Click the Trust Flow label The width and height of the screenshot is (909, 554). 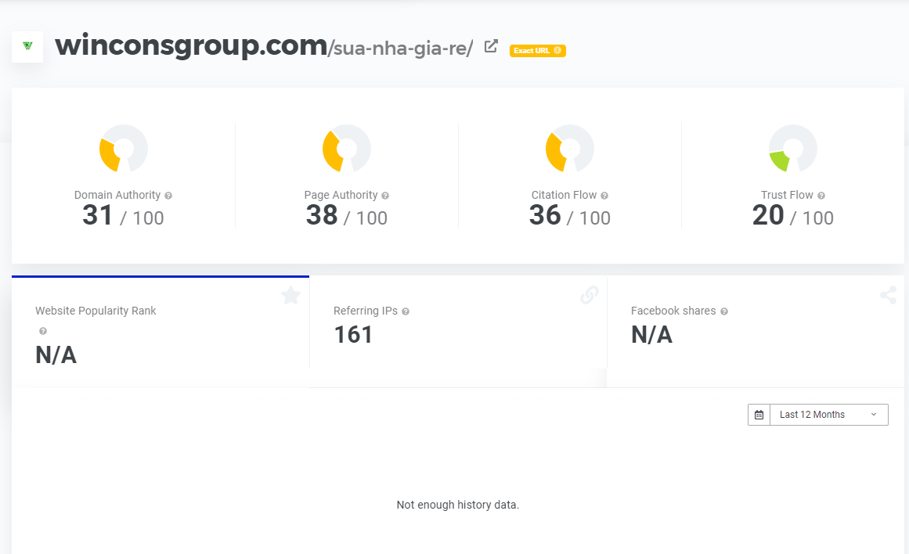click(788, 196)
